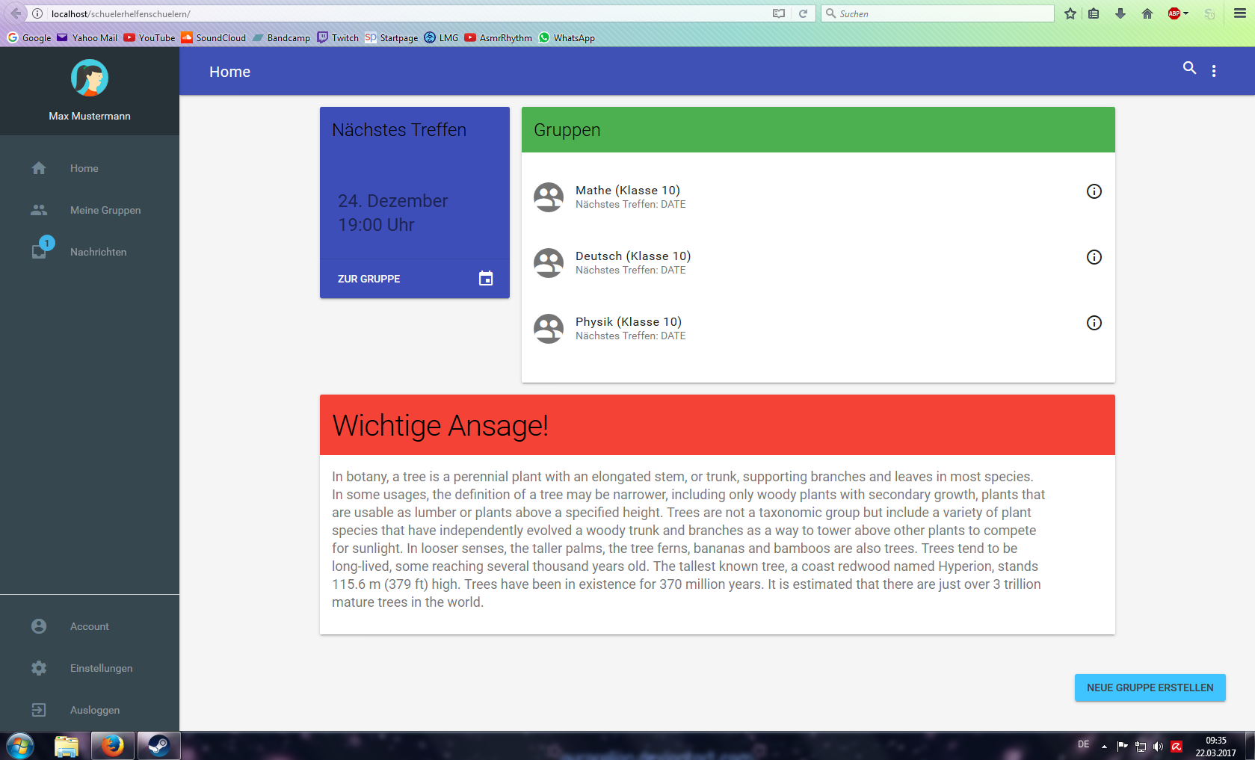Open the WhatsApp bookmark

tap(567, 37)
